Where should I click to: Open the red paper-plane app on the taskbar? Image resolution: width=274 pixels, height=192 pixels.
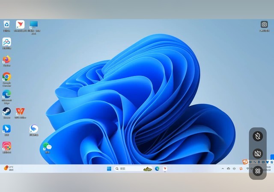165,169
